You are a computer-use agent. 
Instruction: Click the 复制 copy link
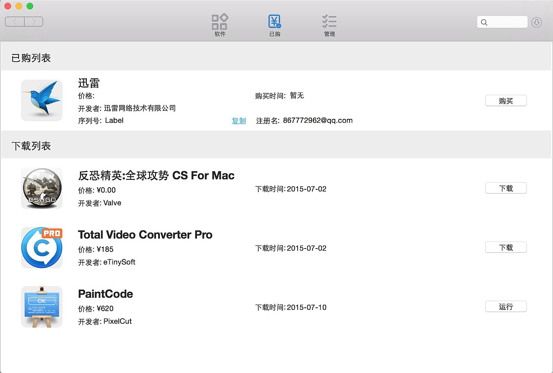pyautogui.click(x=238, y=121)
